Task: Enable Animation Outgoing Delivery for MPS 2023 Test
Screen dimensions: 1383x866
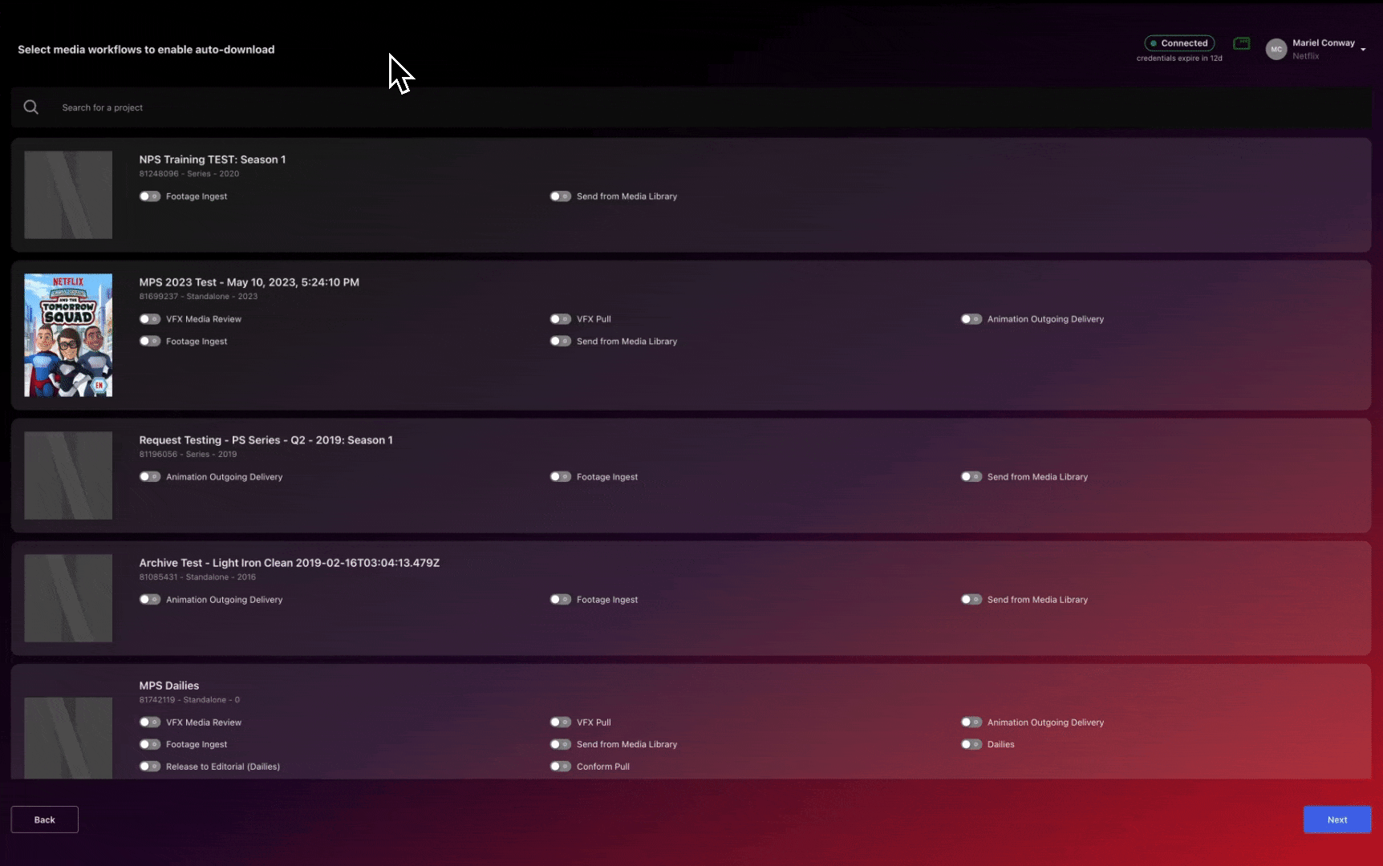Action: coord(971,318)
